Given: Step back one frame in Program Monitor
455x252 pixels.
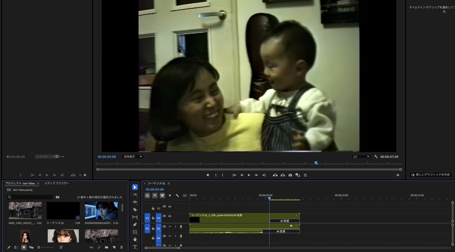Looking at the screenshot, I should [x=241, y=175].
